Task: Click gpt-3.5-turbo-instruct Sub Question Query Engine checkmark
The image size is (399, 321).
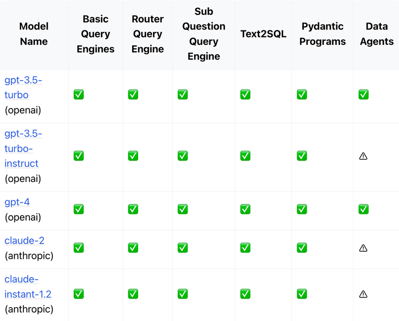Action: pos(183,156)
